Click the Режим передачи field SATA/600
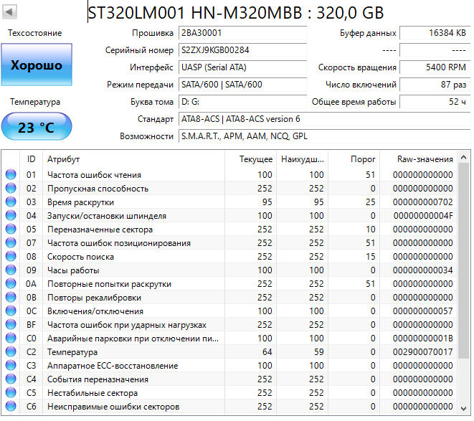Viewport: 474px width, 421px height. [x=243, y=85]
